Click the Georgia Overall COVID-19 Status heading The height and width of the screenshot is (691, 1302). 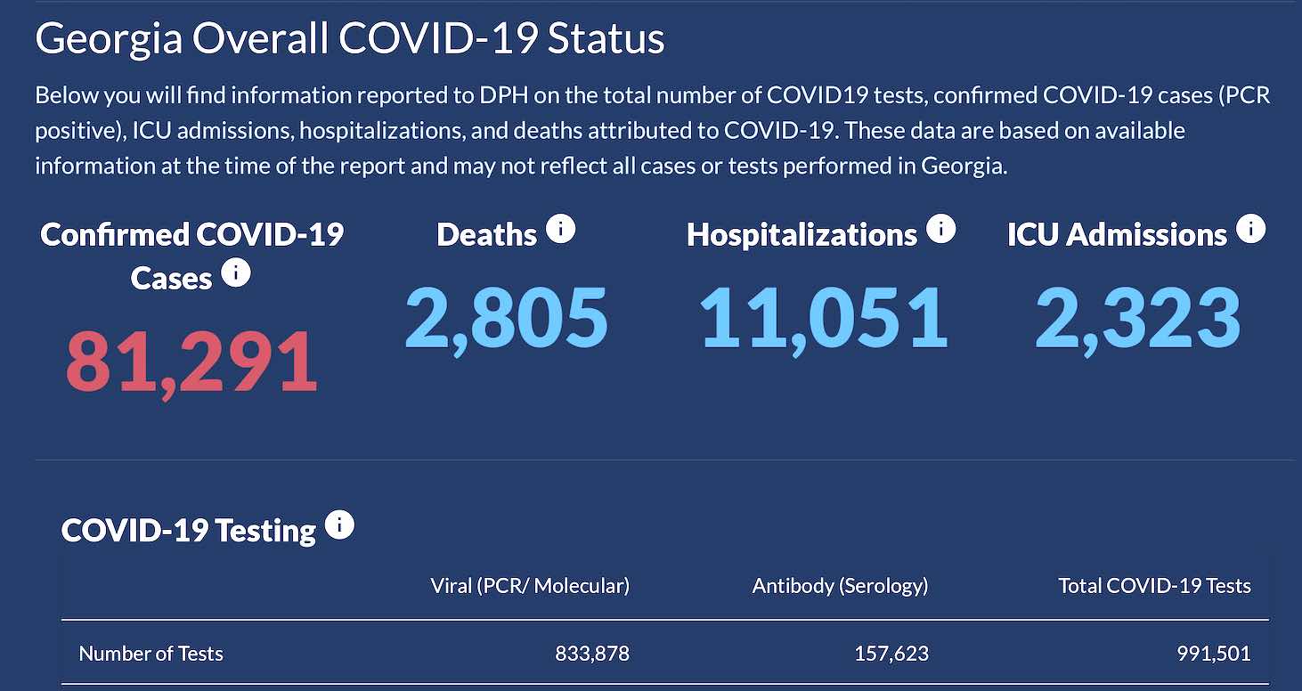click(x=349, y=39)
